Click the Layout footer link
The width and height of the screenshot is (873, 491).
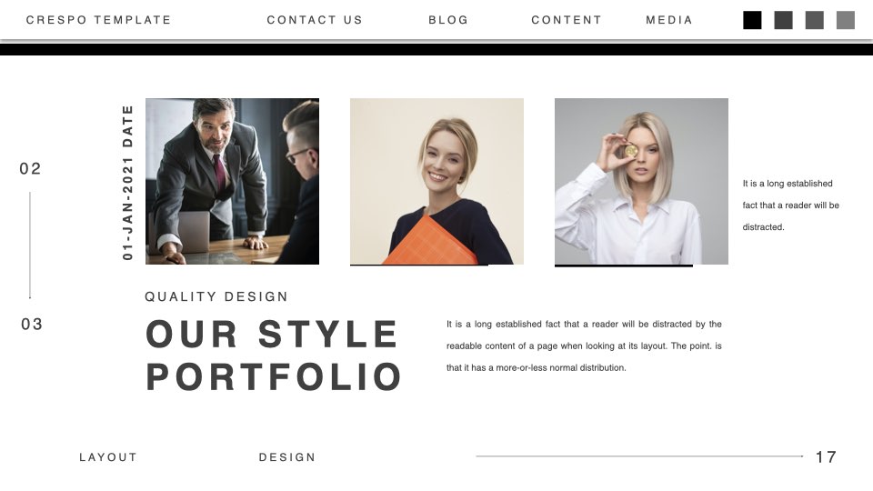pyautogui.click(x=108, y=457)
